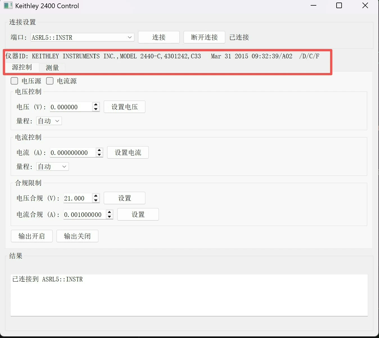The image size is (379, 338).
Task: Turn on output with 输出开启
Action: point(32,236)
